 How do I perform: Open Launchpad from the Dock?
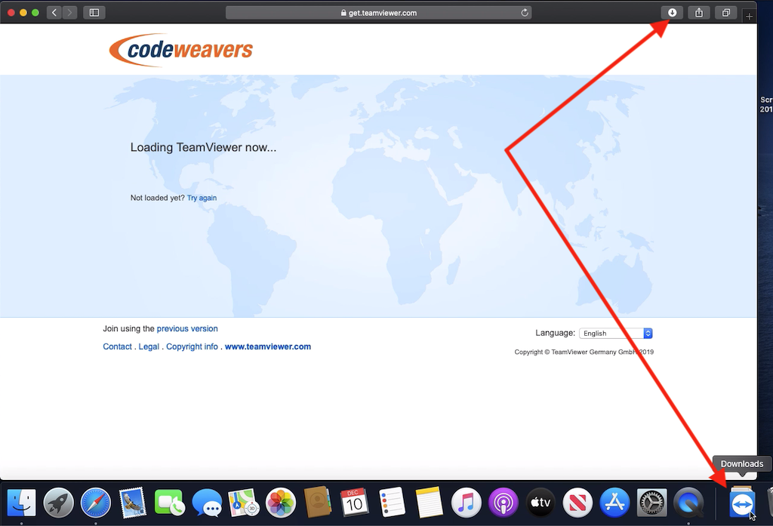click(x=58, y=503)
